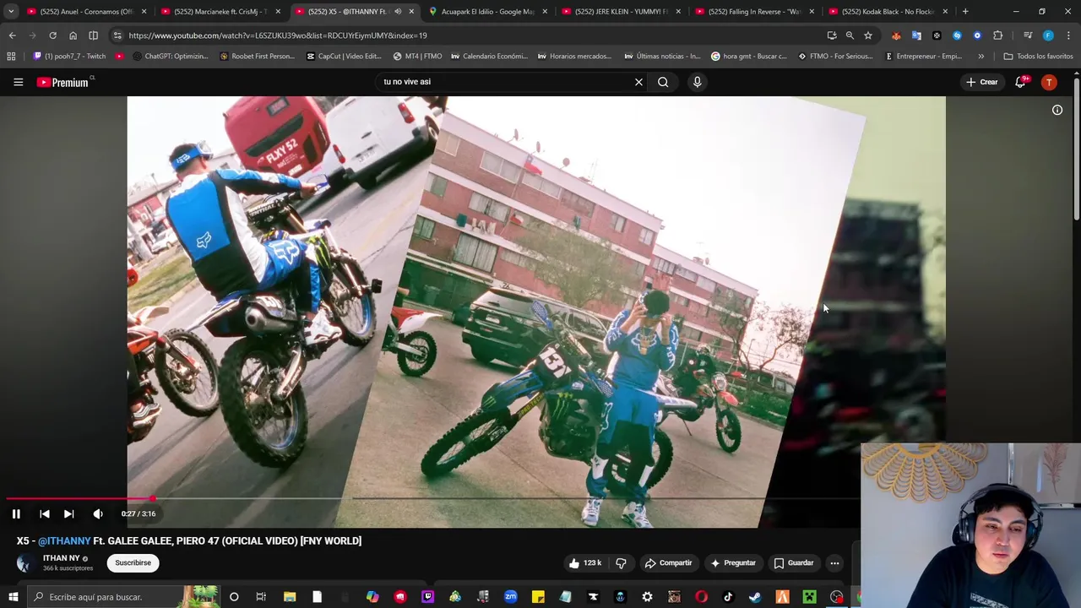Open ITHAN NY channel name link

click(61, 558)
